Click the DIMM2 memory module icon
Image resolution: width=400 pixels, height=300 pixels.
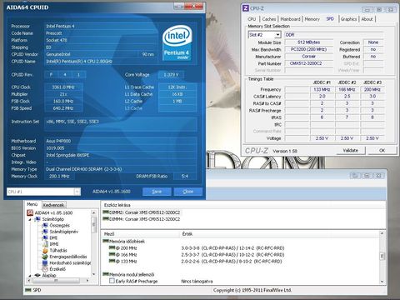[106, 212]
